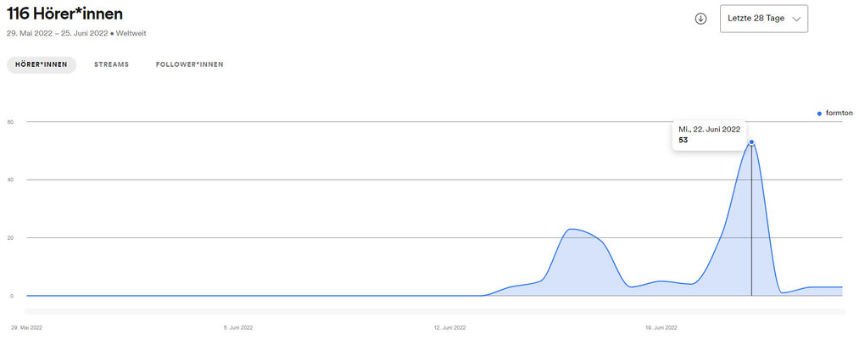Image resolution: width=859 pixels, height=339 pixels.
Task: Click the tooltip showing Mi., 22. Juni 2022
Action: point(709,134)
